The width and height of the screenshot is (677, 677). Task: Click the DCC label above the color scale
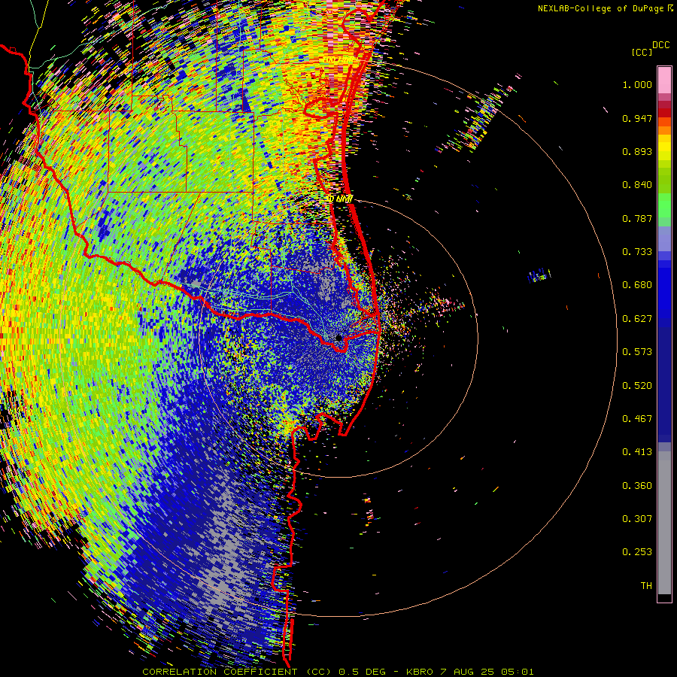pos(660,45)
